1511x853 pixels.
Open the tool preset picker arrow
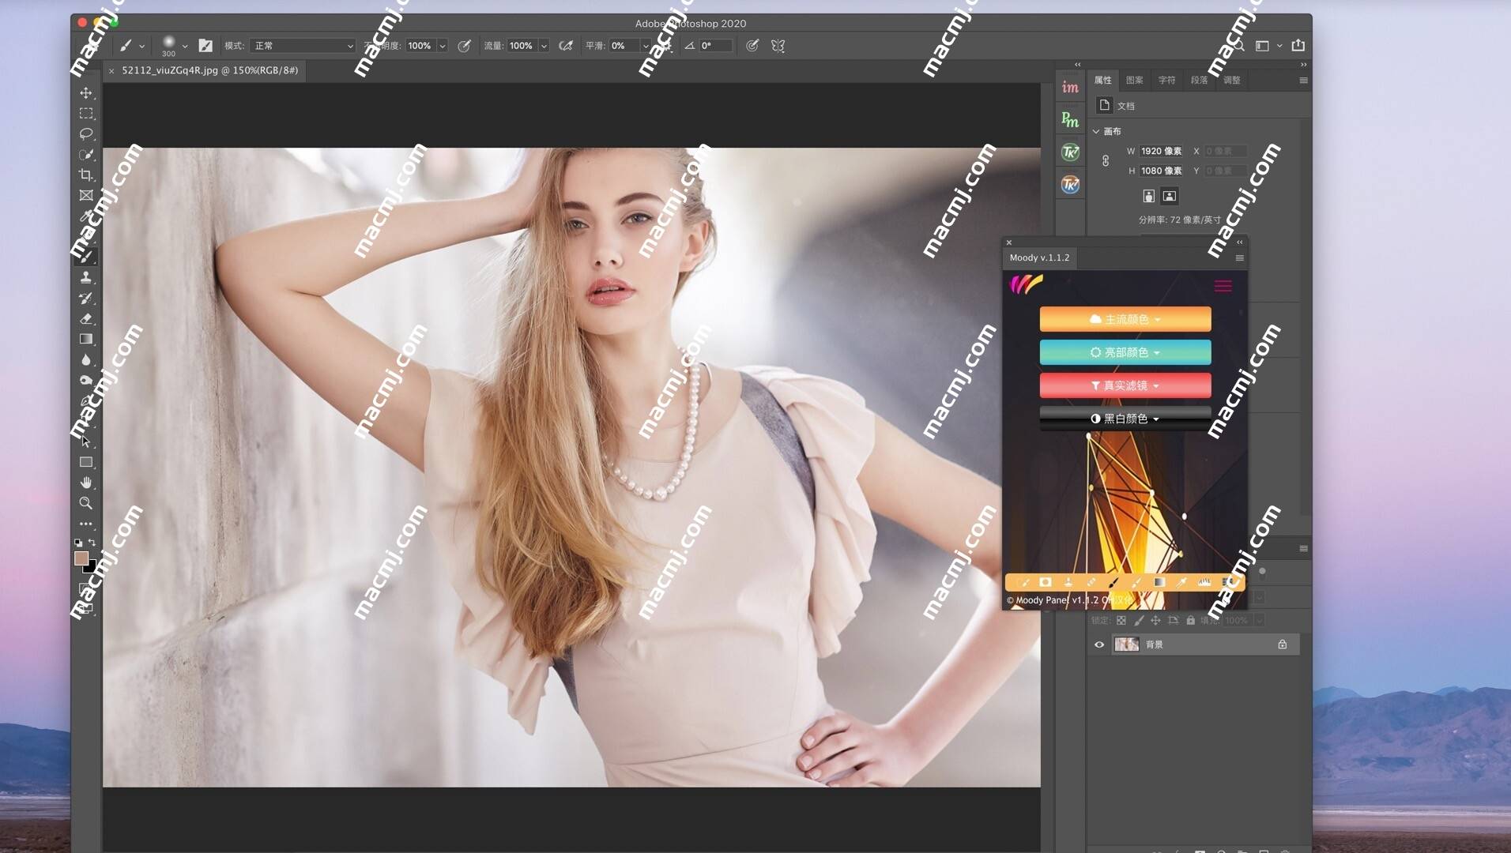[x=142, y=46]
